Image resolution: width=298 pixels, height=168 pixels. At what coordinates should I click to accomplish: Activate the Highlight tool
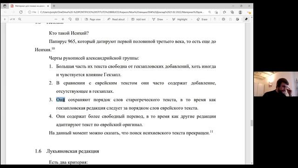tap(180, 19)
